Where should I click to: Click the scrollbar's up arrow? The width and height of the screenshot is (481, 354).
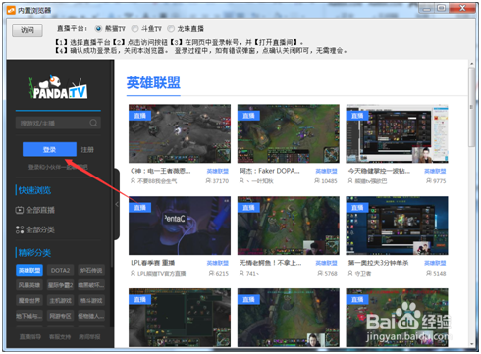click(x=471, y=63)
